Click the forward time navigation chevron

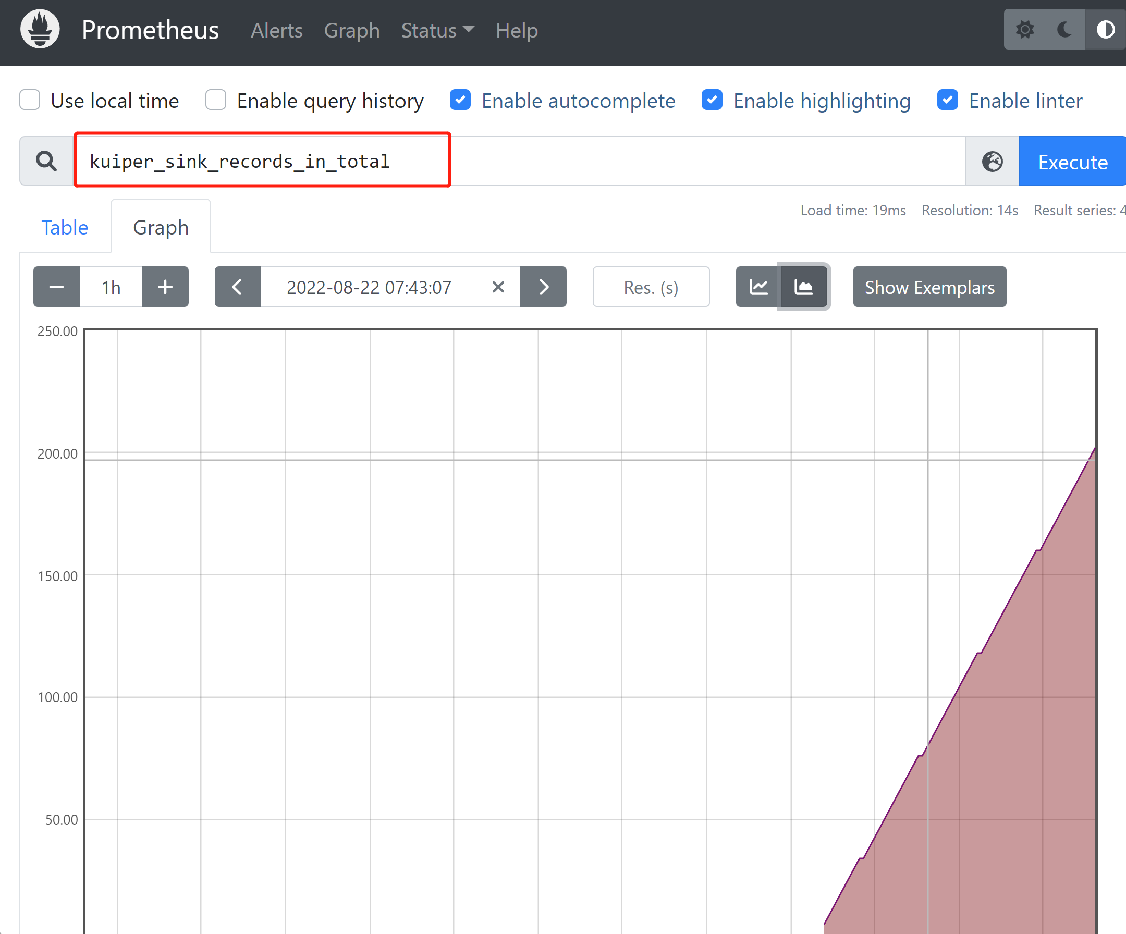pyautogui.click(x=543, y=287)
